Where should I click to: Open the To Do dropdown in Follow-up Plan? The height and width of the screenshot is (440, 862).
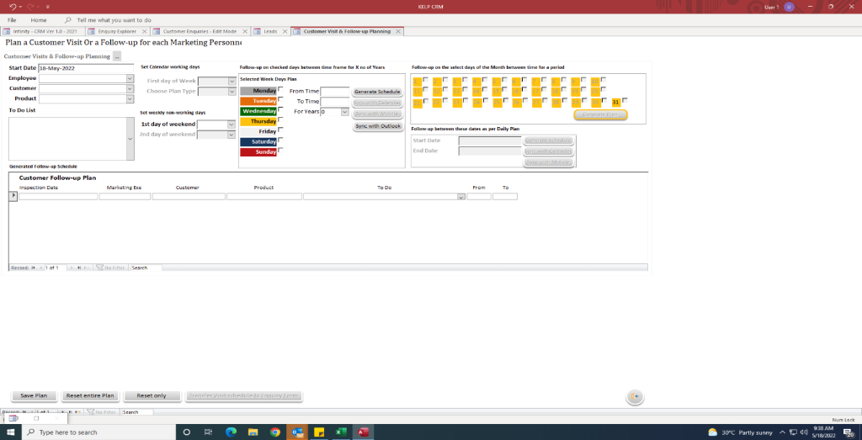(461, 197)
